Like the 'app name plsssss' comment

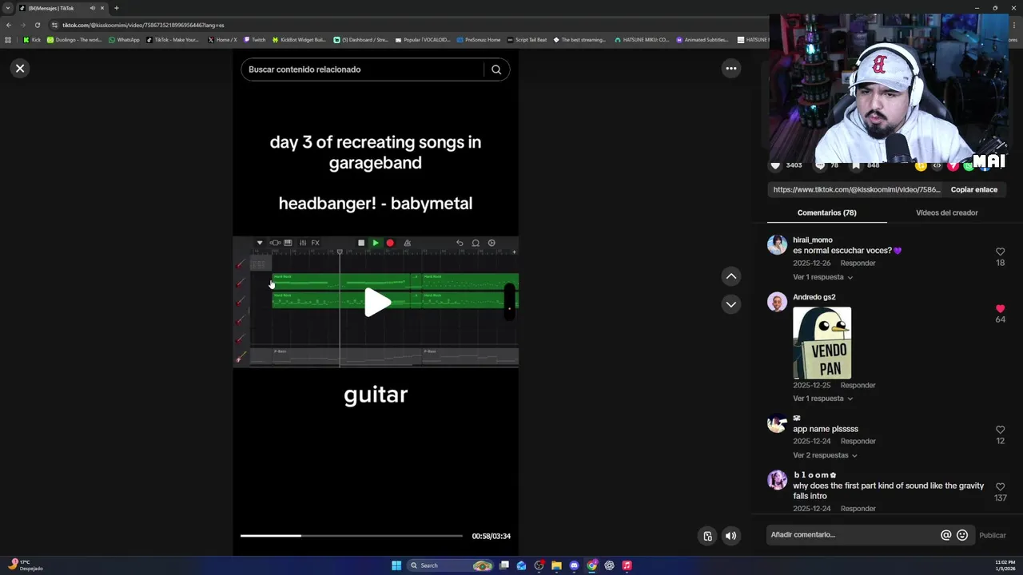click(x=1000, y=430)
